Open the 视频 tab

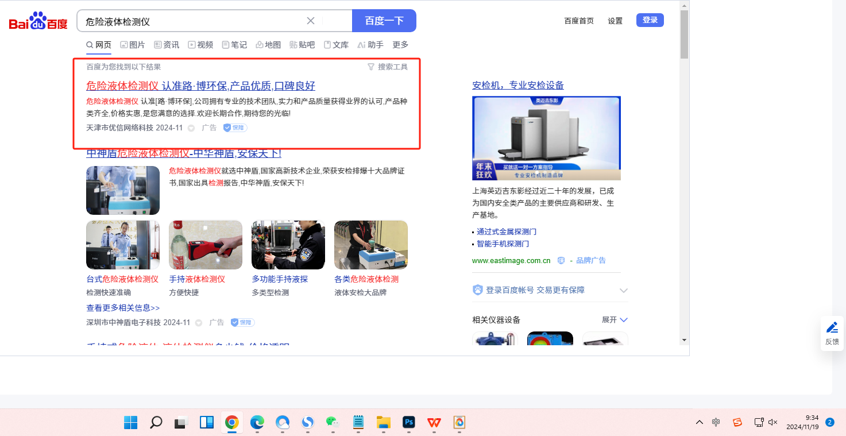[x=200, y=45]
